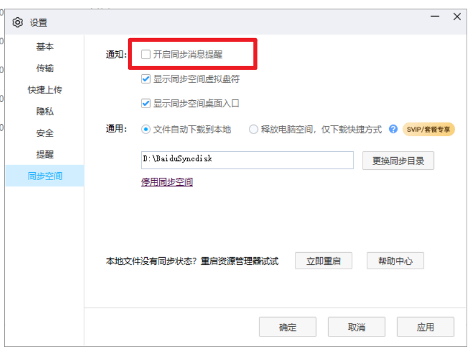469x347 pixels.
Task: Click the 更换同步目录 button
Action: click(398, 161)
